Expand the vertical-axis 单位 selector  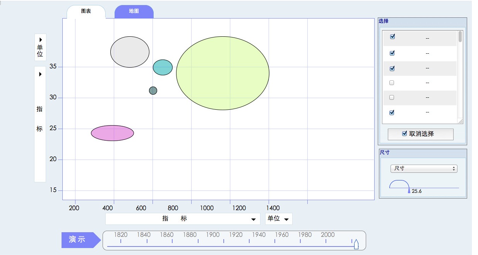coord(40,47)
